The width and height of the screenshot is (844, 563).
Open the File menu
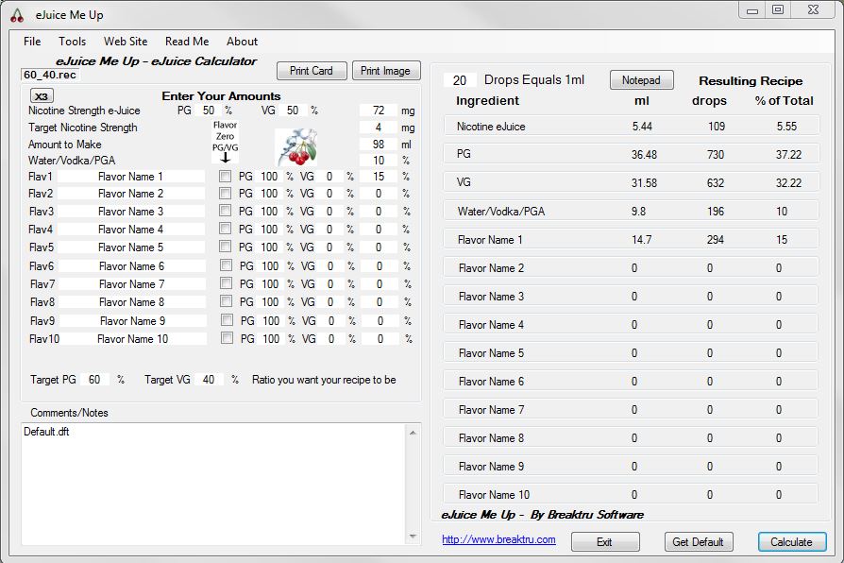coord(32,42)
